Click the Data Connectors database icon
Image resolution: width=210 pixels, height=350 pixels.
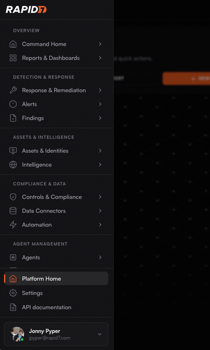click(13, 211)
